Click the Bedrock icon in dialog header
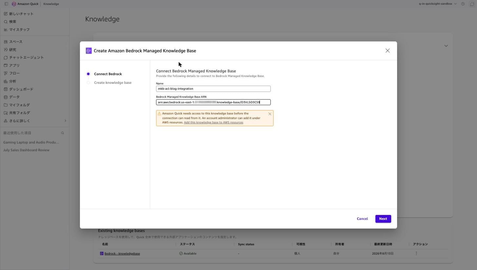477x270 pixels. click(88, 51)
